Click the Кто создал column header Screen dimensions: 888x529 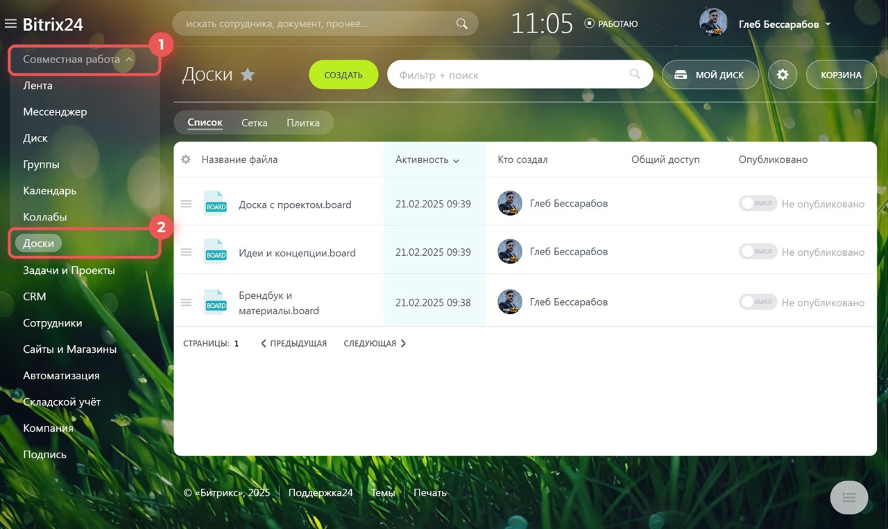coord(522,159)
